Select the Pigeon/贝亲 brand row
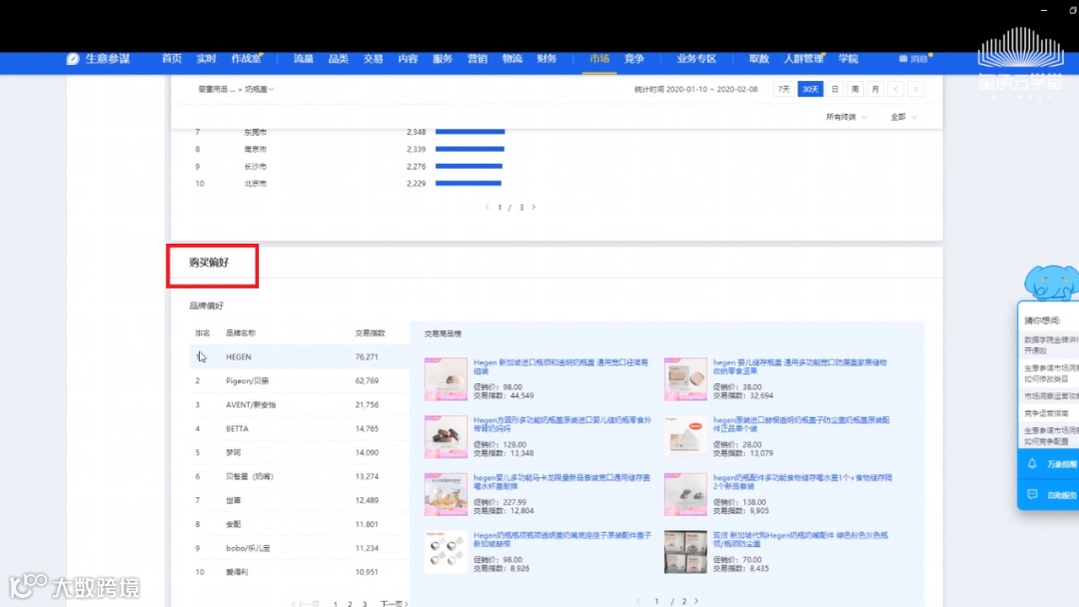Screen dimensions: 1079x607 coord(300,380)
